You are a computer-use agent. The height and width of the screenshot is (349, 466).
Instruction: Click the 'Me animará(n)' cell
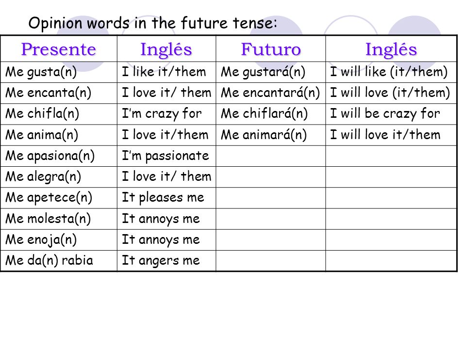pyautogui.click(x=271, y=135)
